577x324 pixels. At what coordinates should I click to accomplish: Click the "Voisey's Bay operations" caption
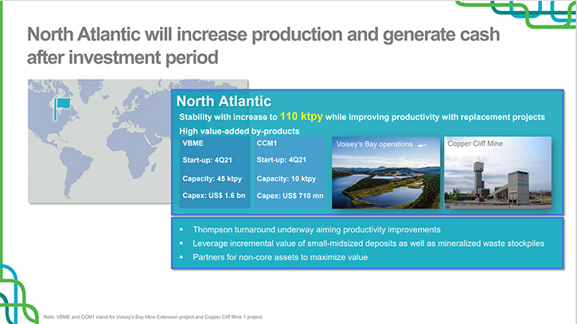click(x=375, y=144)
